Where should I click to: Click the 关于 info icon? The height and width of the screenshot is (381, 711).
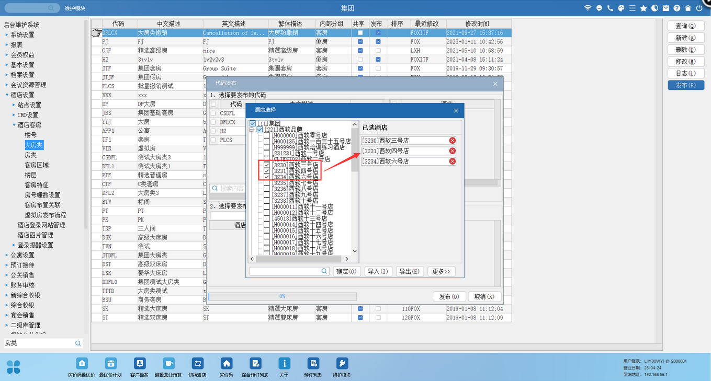tap(284, 364)
